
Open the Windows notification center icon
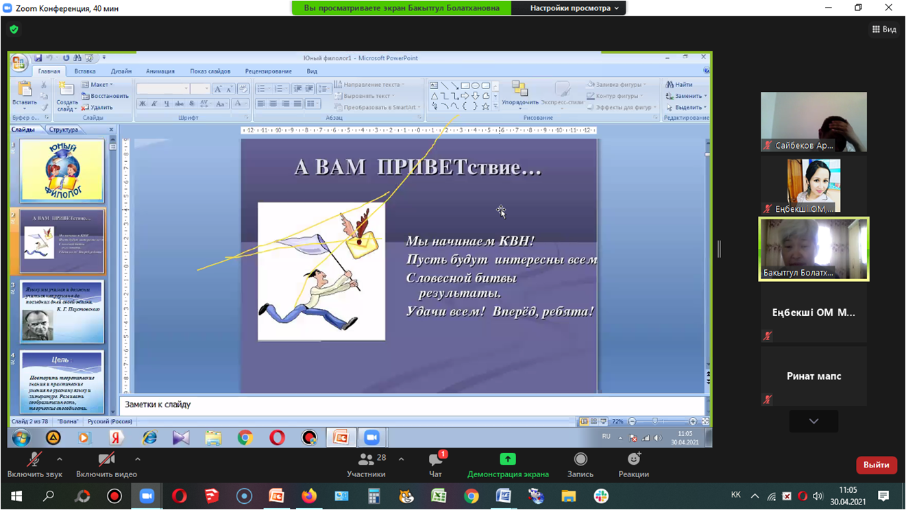pyautogui.click(x=883, y=496)
